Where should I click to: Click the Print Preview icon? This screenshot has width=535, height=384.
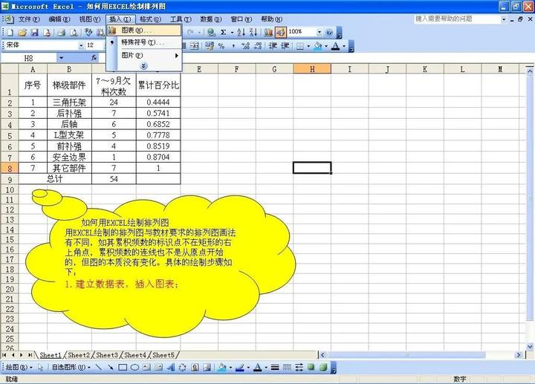[x=74, y=33]
